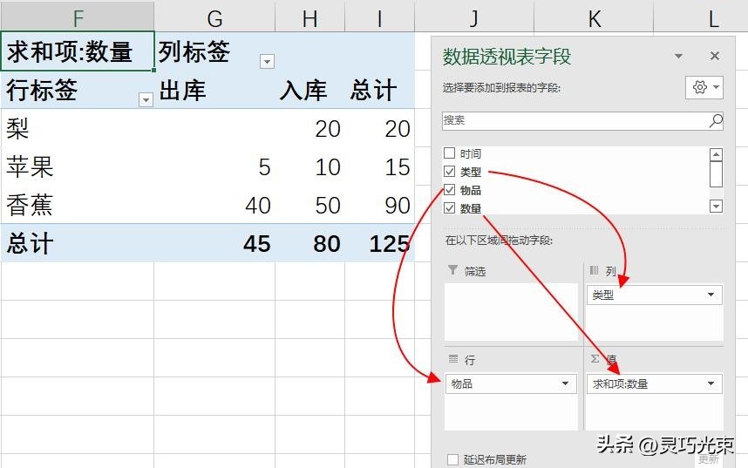This screenshot has height=468, width=748.
Task: Open the 求和项:数量 dropdown in 值 area
Action: pos(711,383)
